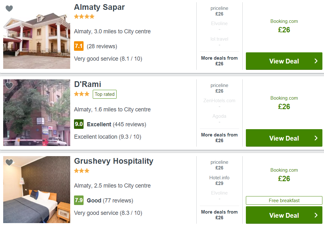The image size is (324, 225).
Task: Expand more deals for Grushevy Hospitality
Action: pos(219,215)
